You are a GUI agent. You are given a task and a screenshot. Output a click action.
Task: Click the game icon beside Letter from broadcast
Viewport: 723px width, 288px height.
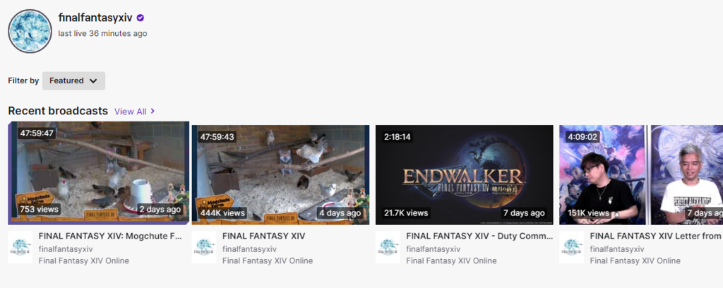point(572,248)
